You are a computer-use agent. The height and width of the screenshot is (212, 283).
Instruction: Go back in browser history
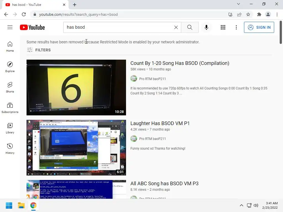click(x=6, y=14)
